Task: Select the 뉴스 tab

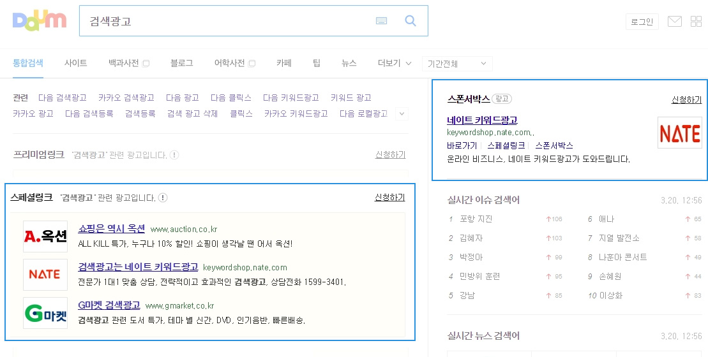Action: (349, 63)
